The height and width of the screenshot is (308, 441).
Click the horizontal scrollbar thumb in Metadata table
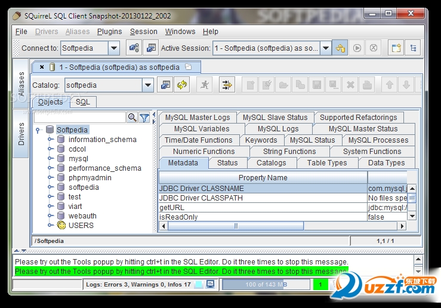[236, 226]
